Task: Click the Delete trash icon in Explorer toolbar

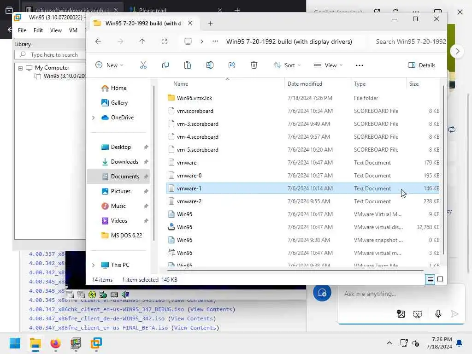Action: (x=254, y=65)
